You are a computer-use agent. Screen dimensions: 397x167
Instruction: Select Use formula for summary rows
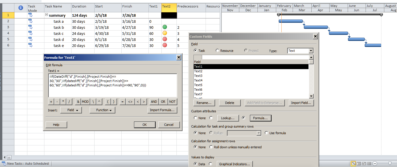[266, 133]
